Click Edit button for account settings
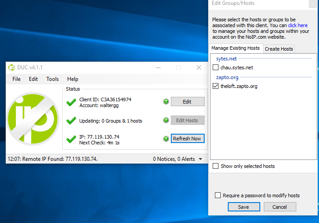The image size is (319, 223). (187, 102)
